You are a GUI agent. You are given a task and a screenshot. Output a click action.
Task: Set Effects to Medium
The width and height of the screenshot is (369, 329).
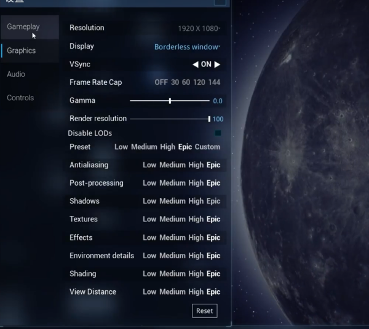tap(172, 238)
